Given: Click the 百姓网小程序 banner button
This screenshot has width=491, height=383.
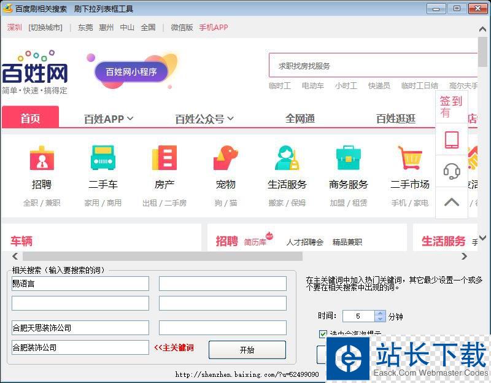Looking at the screenshot, I should 131,72.
